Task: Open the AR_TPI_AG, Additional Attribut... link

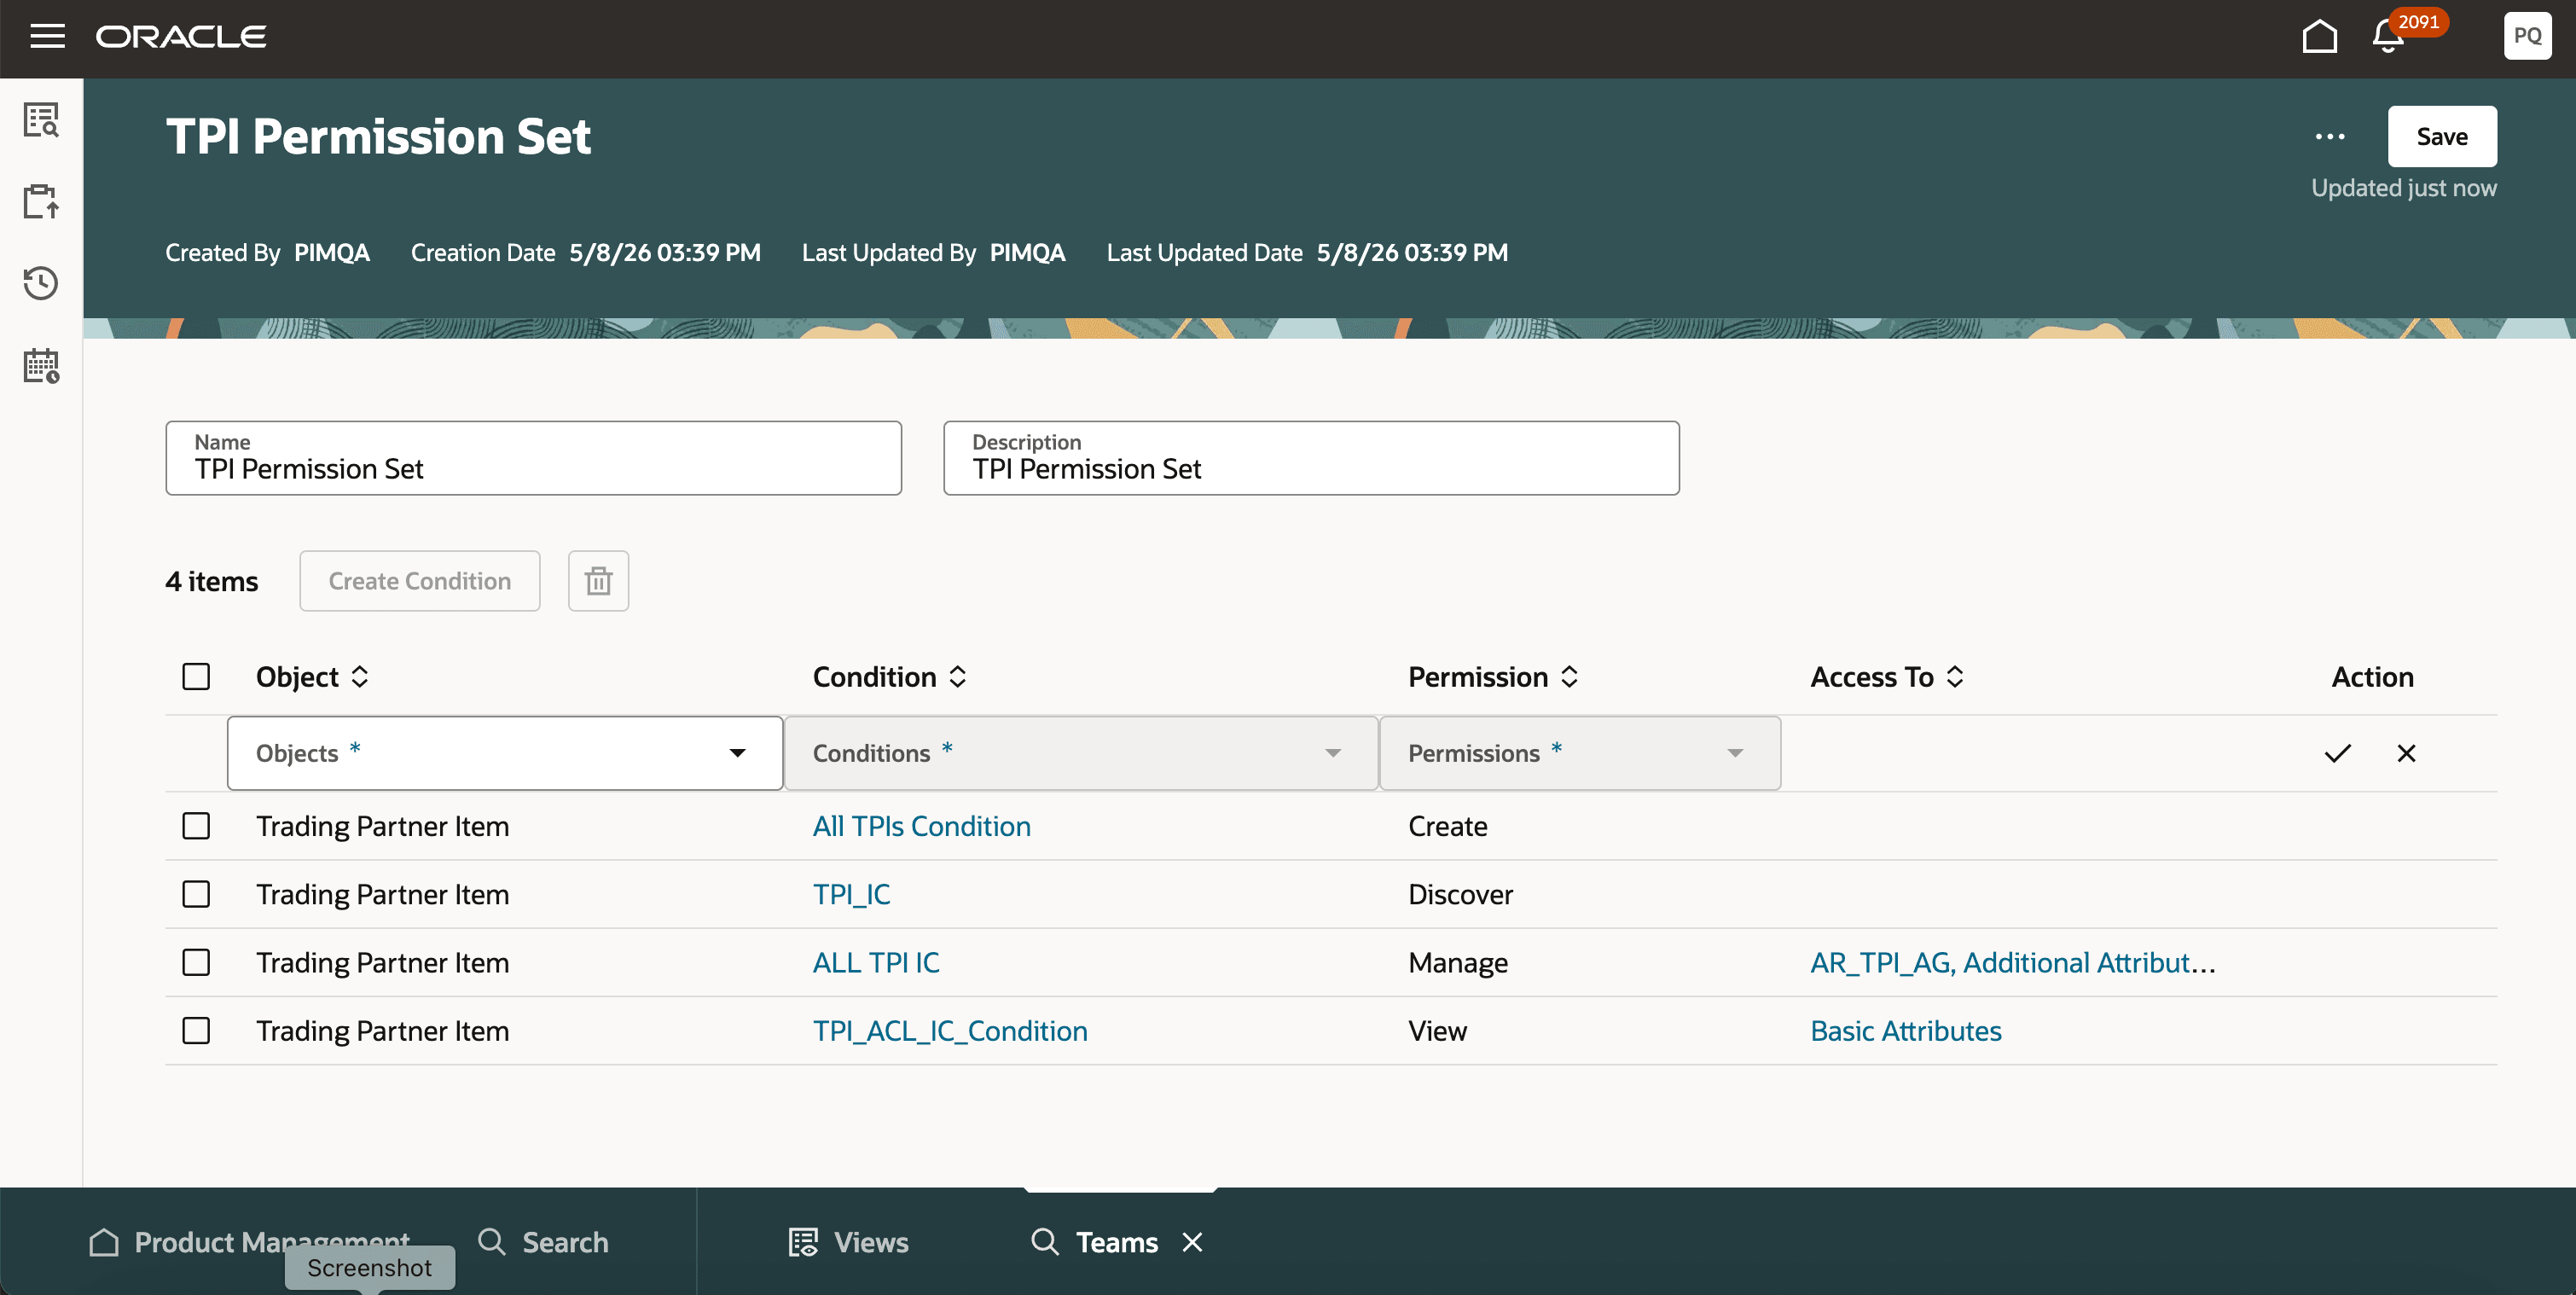Action: click(x=2013, y=962)
